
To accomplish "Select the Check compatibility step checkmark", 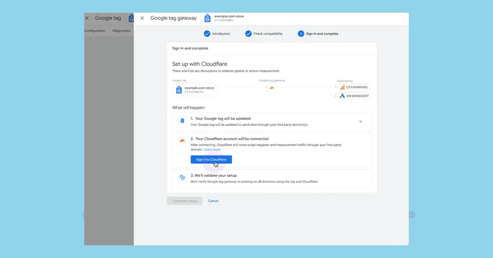I will click(248, 34).
